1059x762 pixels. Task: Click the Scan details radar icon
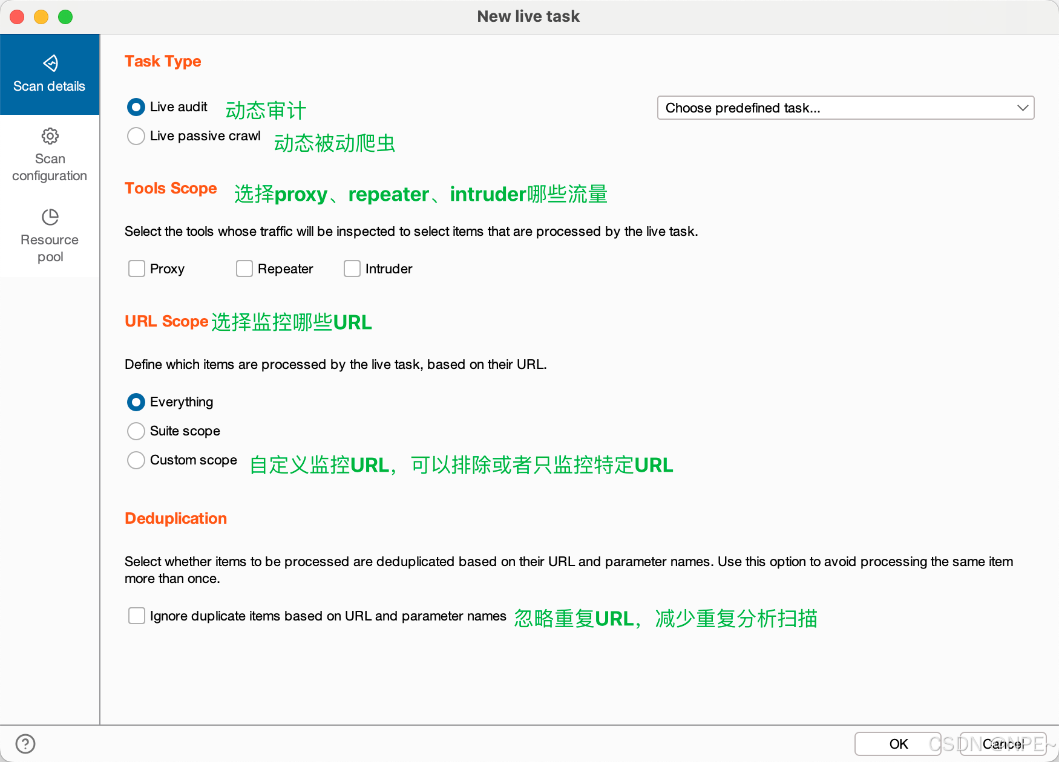click(x=50, y=63)
